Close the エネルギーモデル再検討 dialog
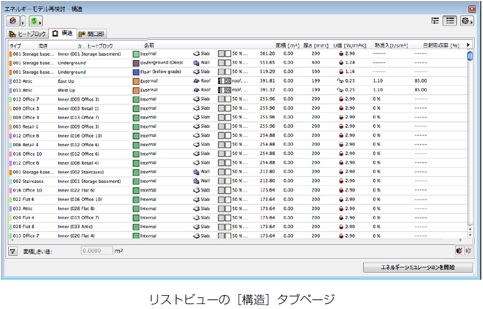This screenshot has width=483, height=309. (472, 9)
